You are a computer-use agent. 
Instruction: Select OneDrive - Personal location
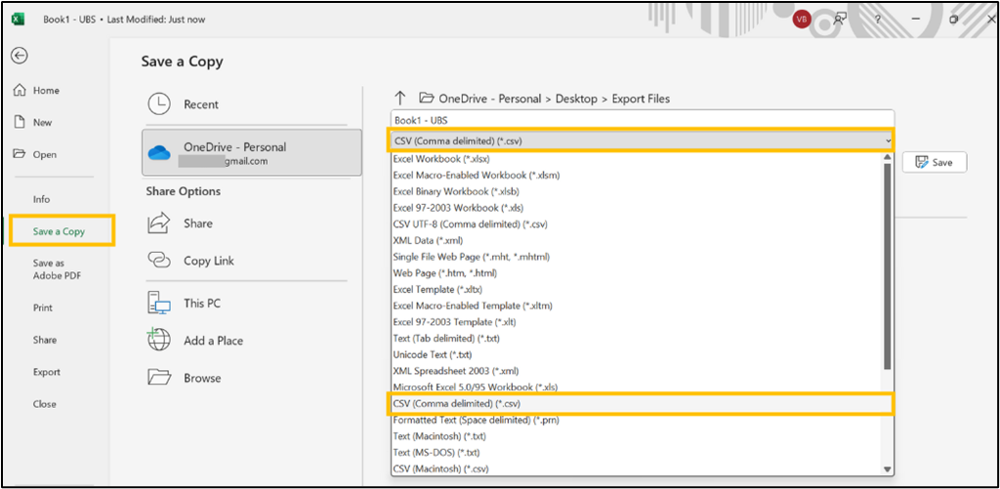click(x=252, y=153)
